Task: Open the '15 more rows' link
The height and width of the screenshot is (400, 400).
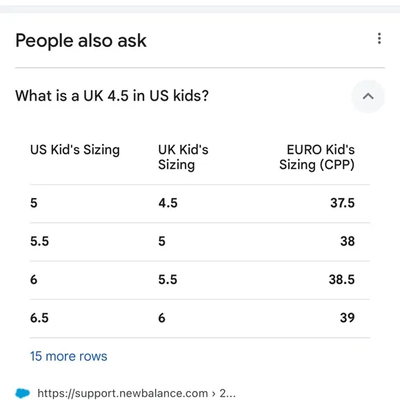Action: [x=69, y=356]
